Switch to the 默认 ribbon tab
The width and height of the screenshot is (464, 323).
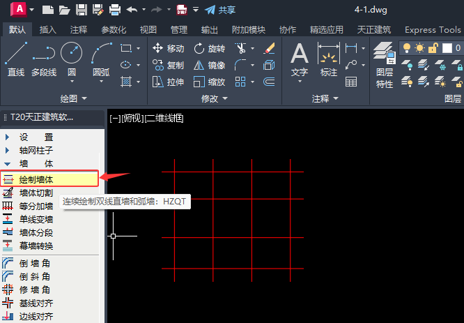pos(17,29)
